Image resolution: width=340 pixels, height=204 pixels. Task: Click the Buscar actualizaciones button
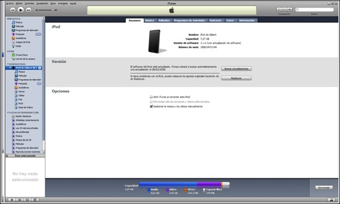[236, 69]
